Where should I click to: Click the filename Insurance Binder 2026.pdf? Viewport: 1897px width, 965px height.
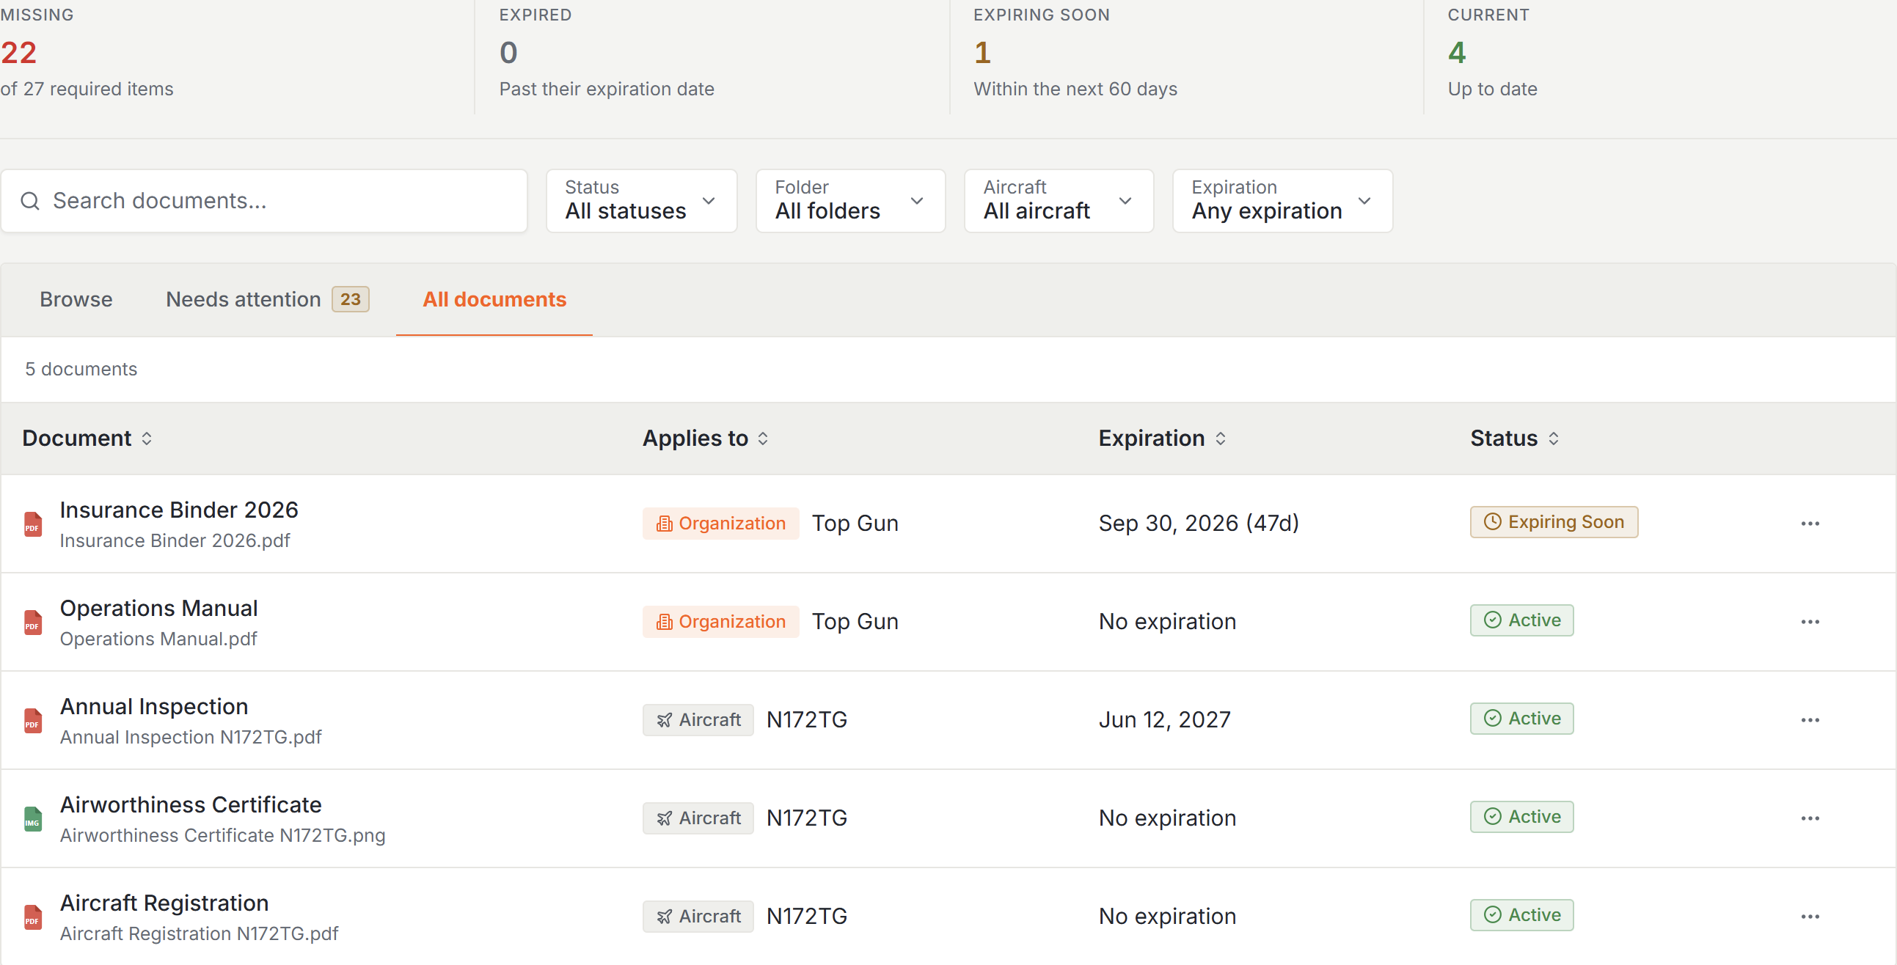(175, 541)
